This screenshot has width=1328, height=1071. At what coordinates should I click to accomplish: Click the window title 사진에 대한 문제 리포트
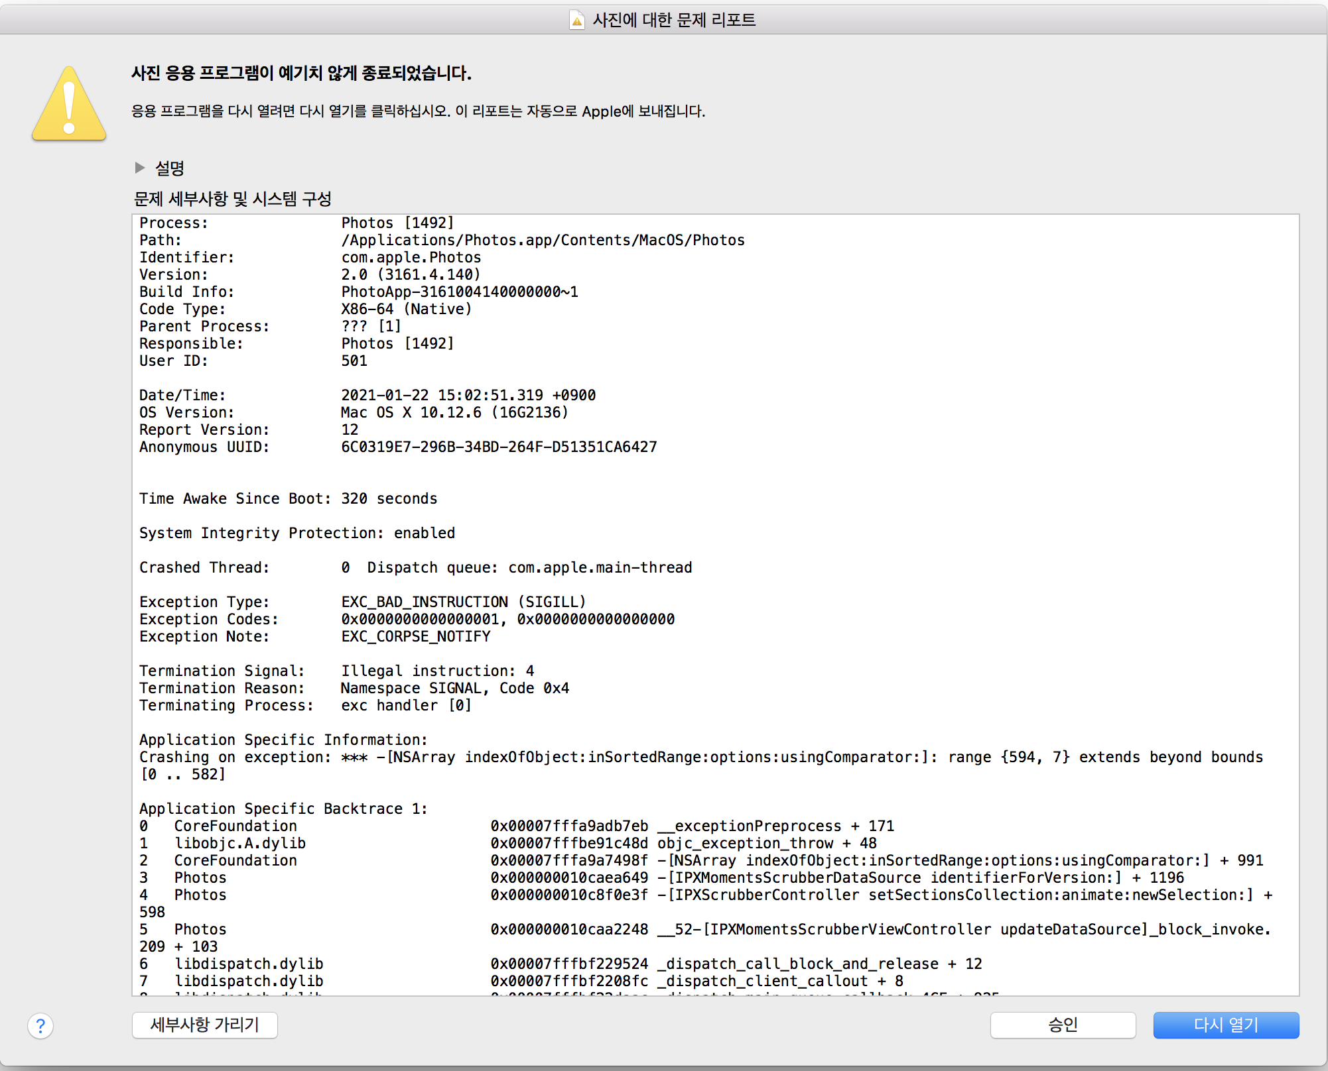coord(674,20)
